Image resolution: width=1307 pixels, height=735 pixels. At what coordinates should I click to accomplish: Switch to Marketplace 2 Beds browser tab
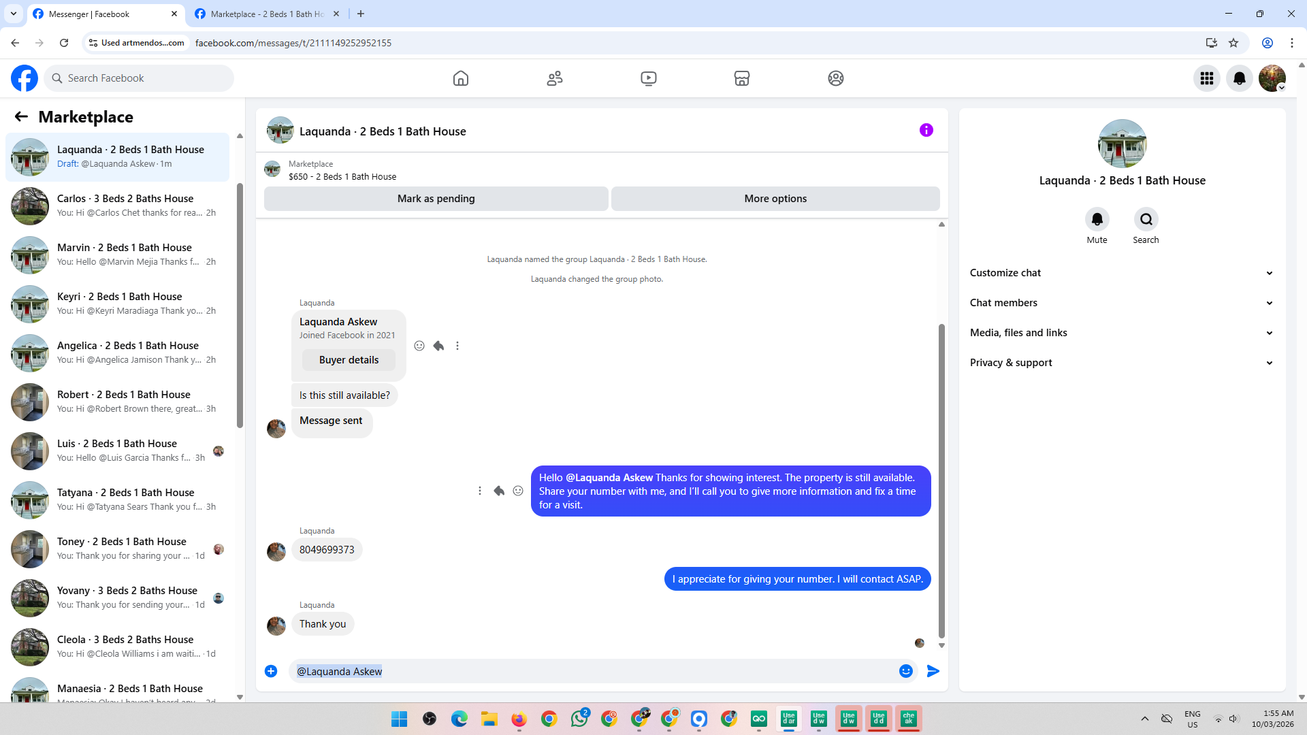265,14
